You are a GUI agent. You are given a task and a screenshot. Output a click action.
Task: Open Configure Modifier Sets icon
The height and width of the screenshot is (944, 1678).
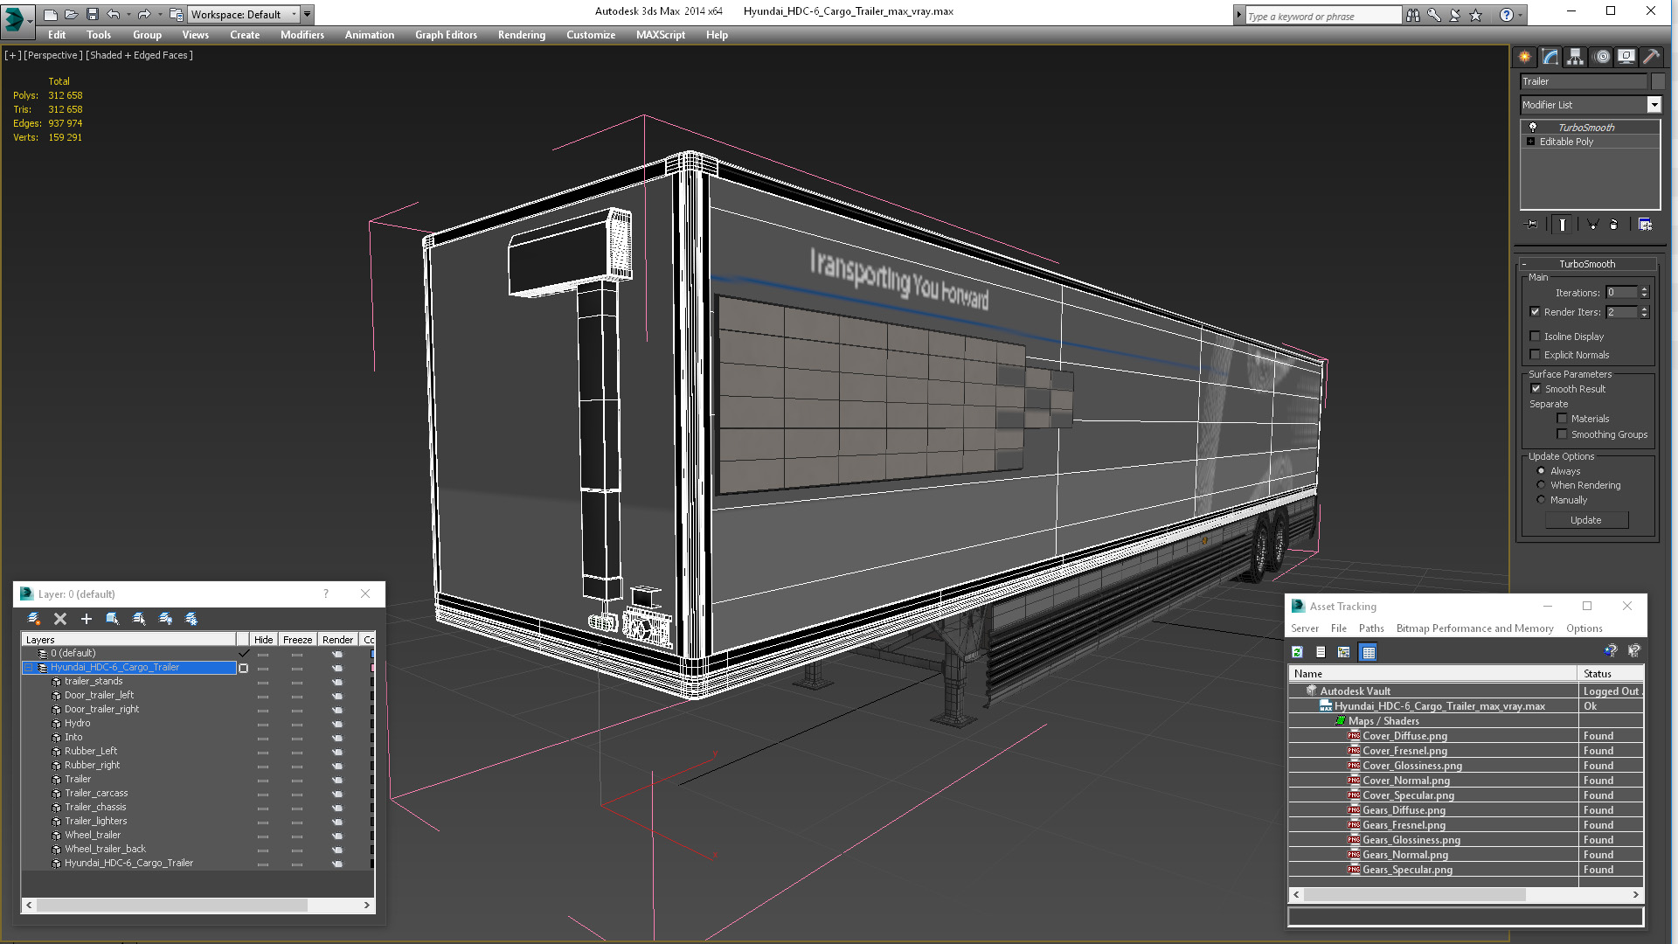click(1645, 225)
